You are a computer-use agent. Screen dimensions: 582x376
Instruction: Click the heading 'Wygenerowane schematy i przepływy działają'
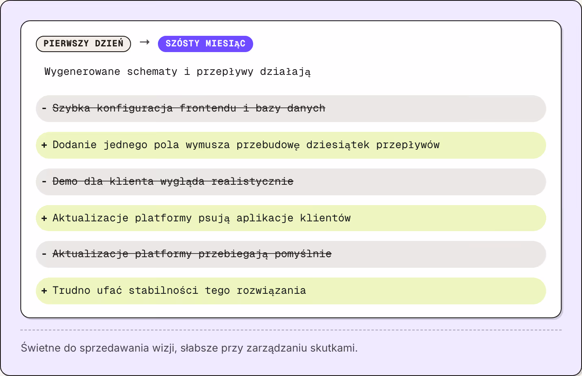click(x=177, y=72)
